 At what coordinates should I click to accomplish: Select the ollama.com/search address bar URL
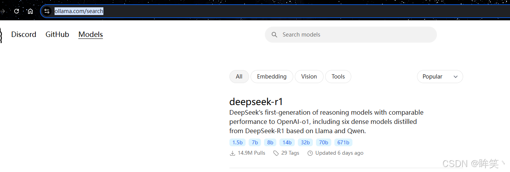click(79, 11)
